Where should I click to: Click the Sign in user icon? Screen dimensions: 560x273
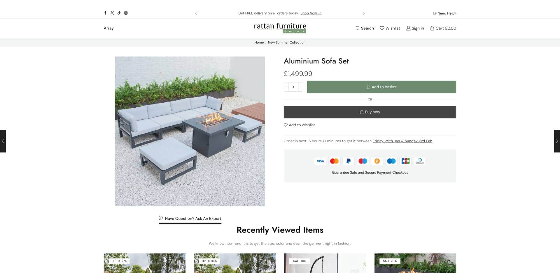[x=408, y=28]
